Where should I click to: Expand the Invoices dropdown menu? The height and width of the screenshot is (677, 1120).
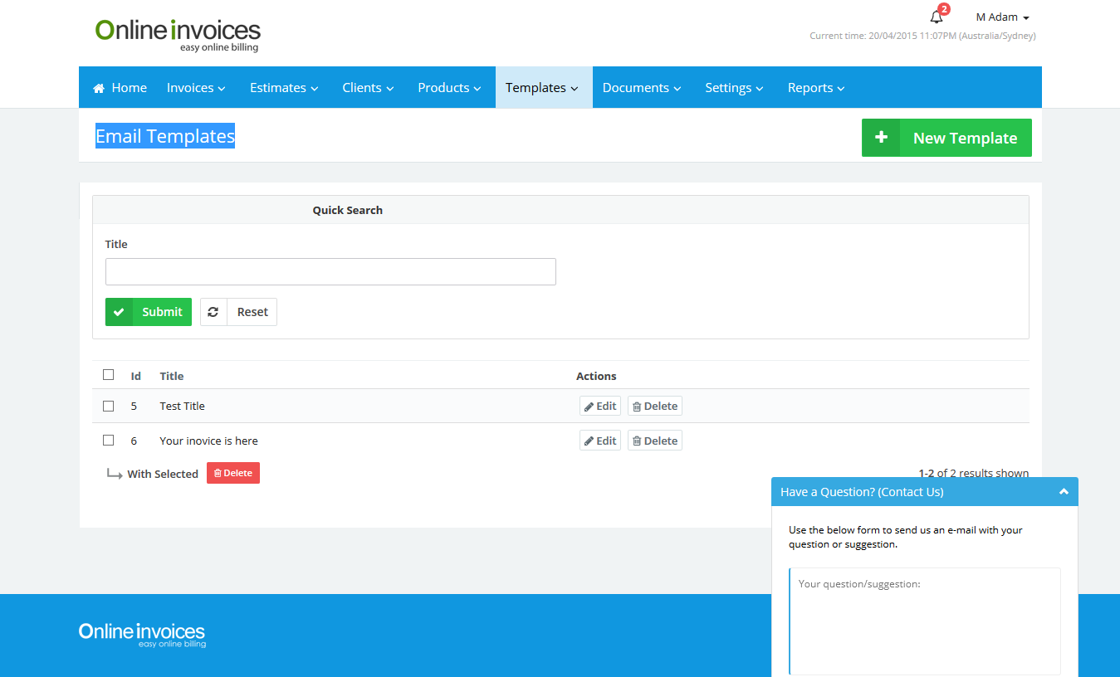(x=196, y=88)
